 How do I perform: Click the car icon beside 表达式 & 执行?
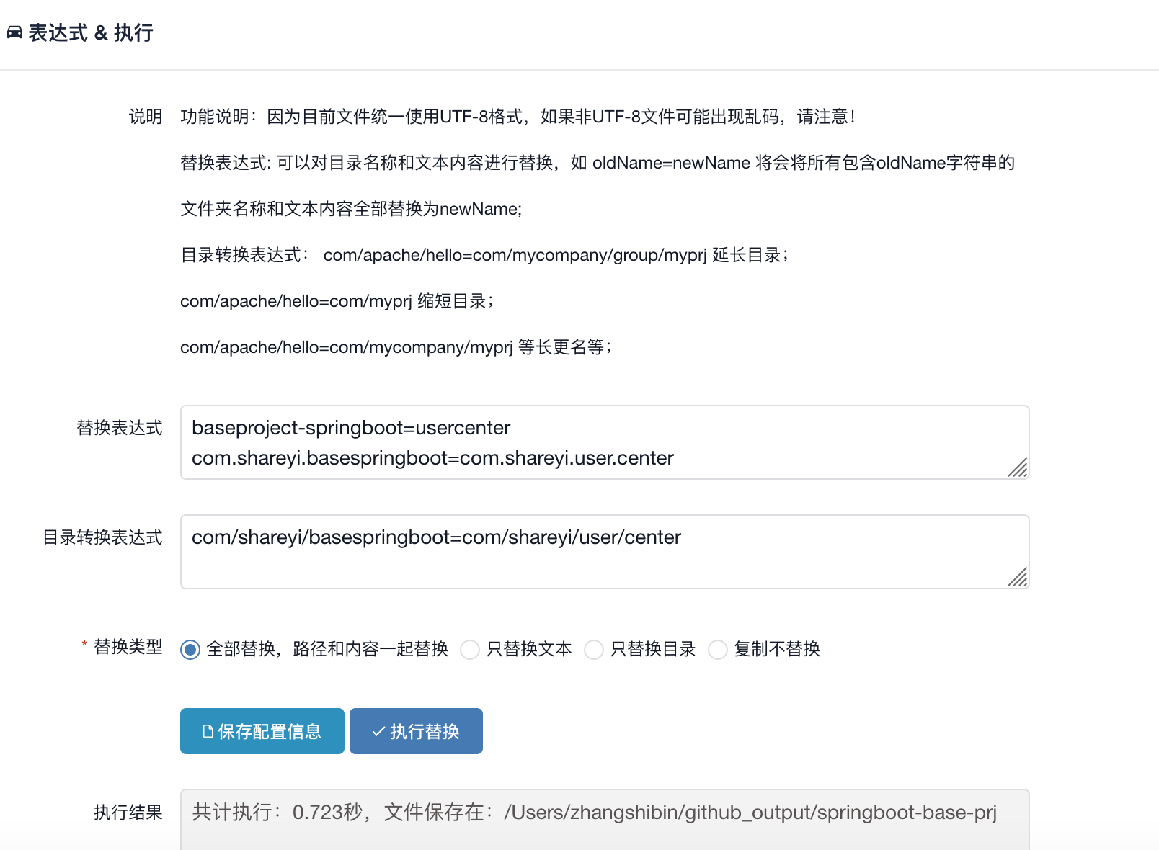14,32
